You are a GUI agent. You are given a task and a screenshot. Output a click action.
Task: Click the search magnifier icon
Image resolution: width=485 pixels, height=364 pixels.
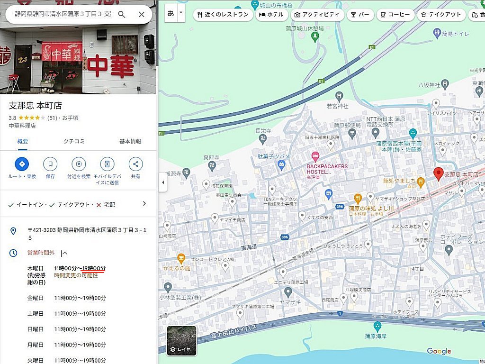pos(122,14)
